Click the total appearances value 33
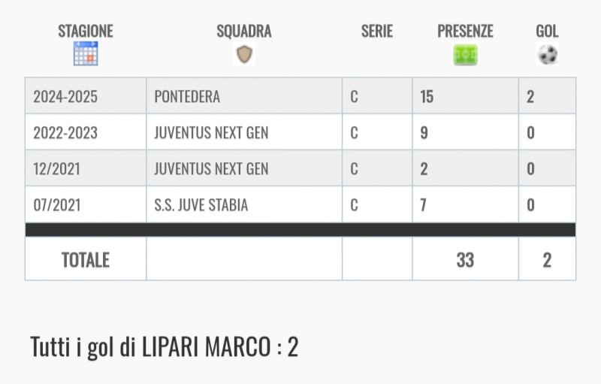Image resolution: width=601 pixels, height=384 pixels. tap(465, 260)
